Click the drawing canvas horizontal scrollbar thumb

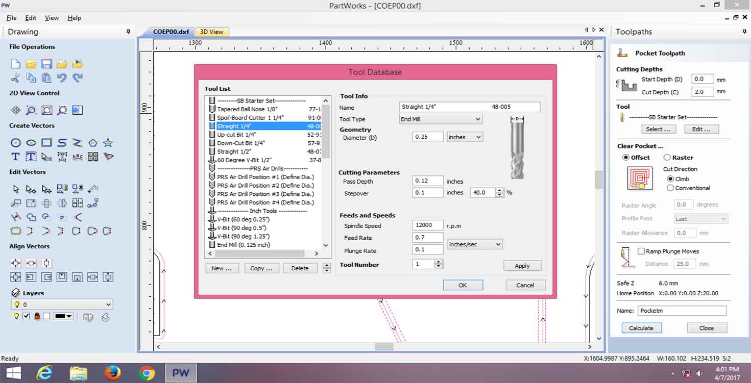pos(384,347)
